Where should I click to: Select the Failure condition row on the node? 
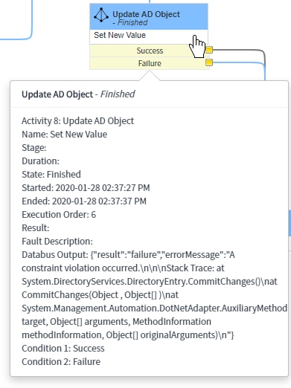149,63
